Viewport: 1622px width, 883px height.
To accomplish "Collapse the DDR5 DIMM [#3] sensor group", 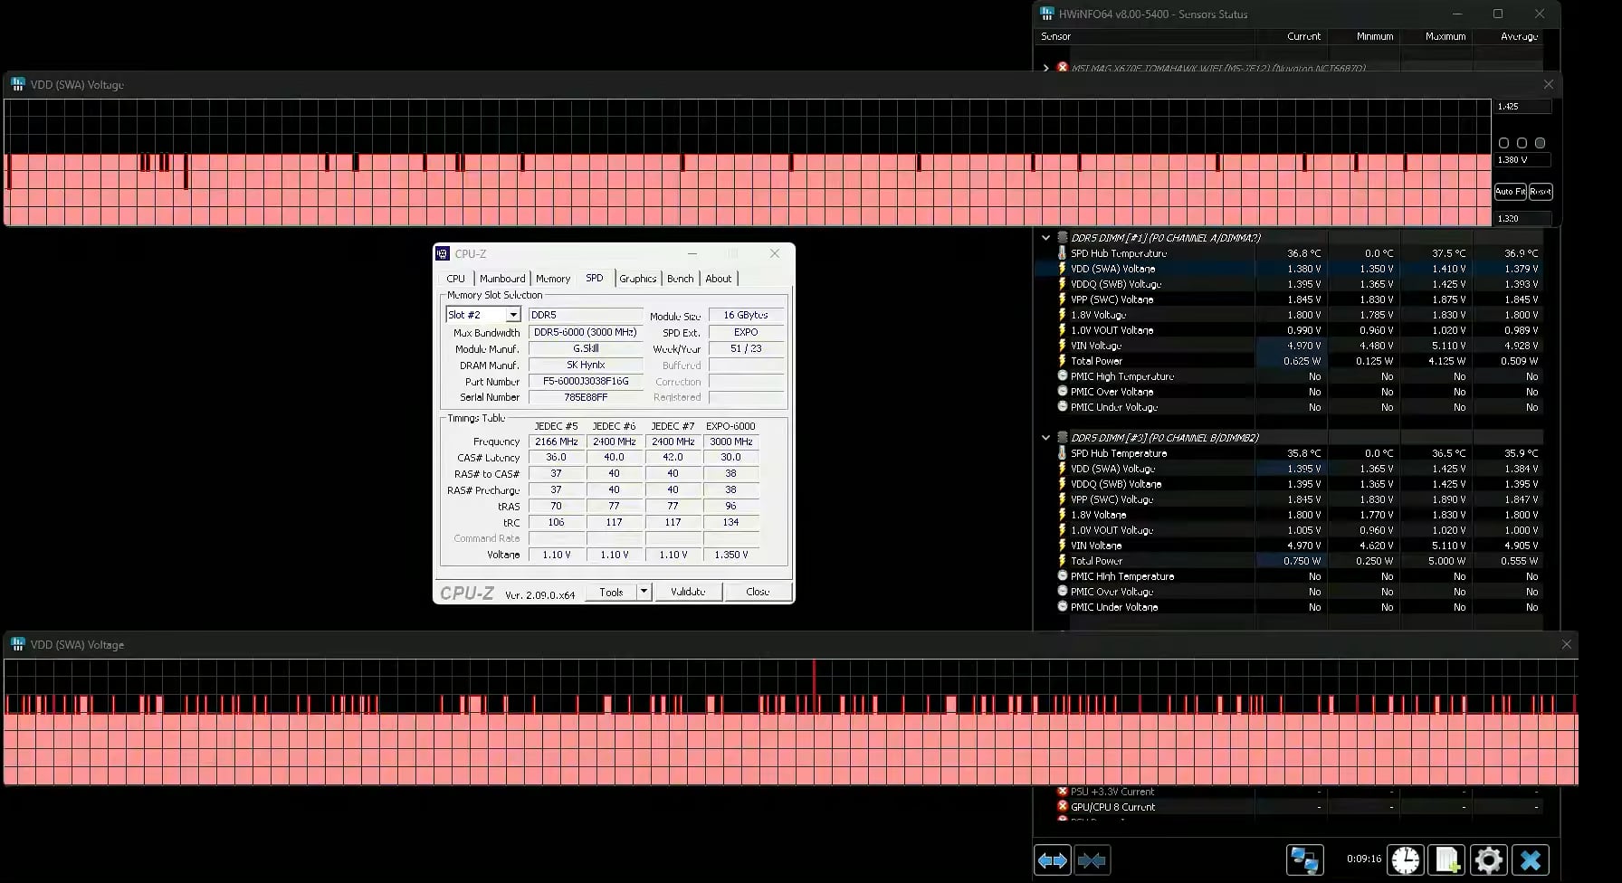I will (1045, 438).
